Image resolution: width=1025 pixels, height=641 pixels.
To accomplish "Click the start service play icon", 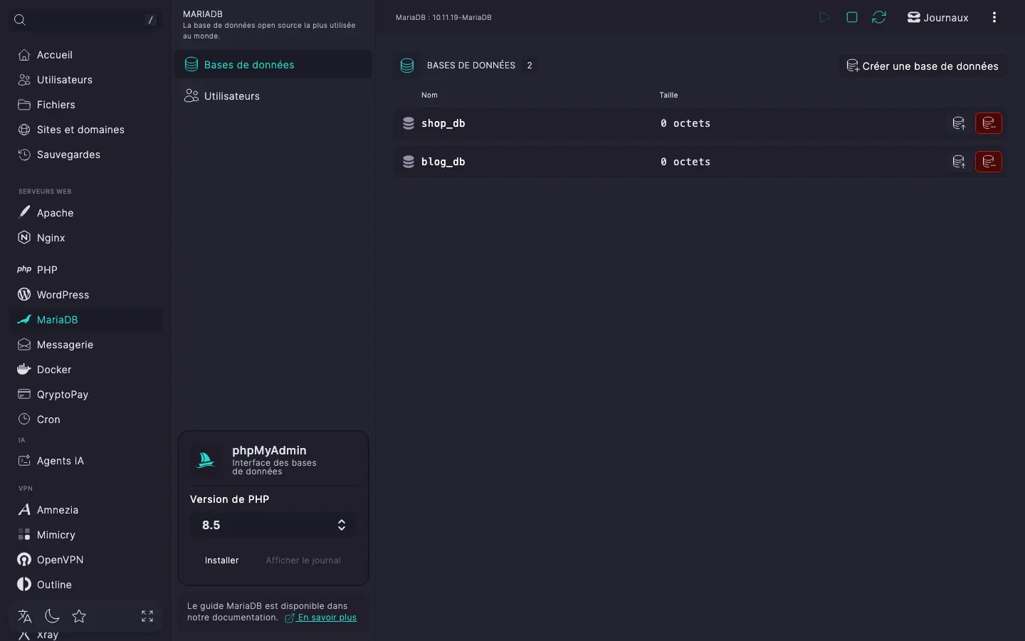I will tap(824, 17).
